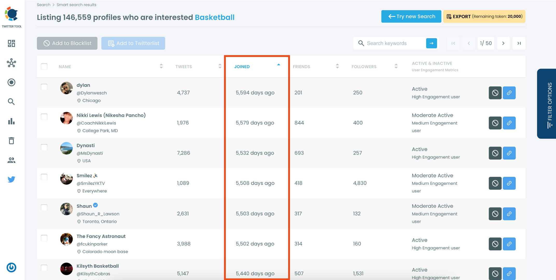The image size is (556, 280).
Task: Click the Try new Search button
Action: [411, 16]
